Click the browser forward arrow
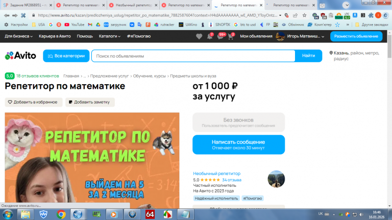The height and width of the screenshot is (220, 392). pos(15,15)
